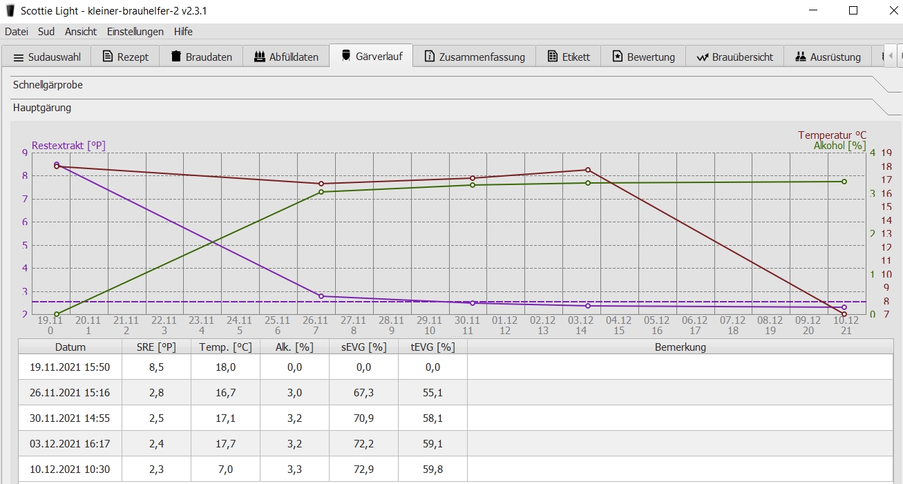This screenshot has height=484, width=903.
Task: Click the Abfülldaten bottles icon
Action: [260, 57]
